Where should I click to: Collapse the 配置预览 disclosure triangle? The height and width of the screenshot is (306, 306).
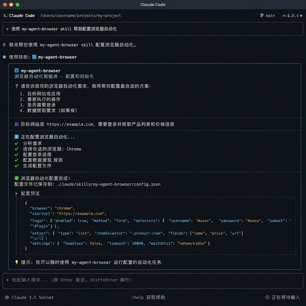[17, 193]
